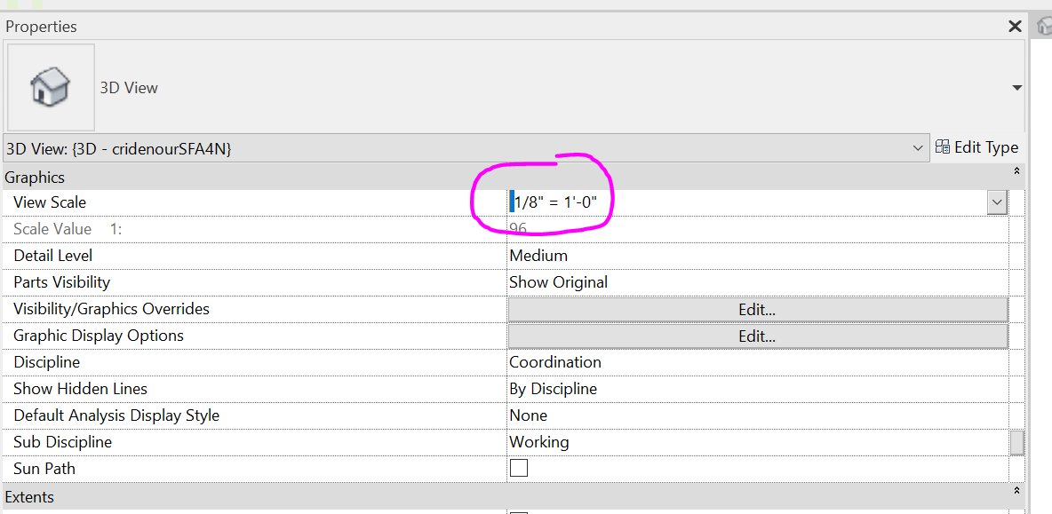
Task: Click the Sub Discipline property label
Action: point(62,442)
